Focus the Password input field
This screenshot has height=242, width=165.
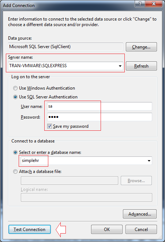[x=100, y=117]
